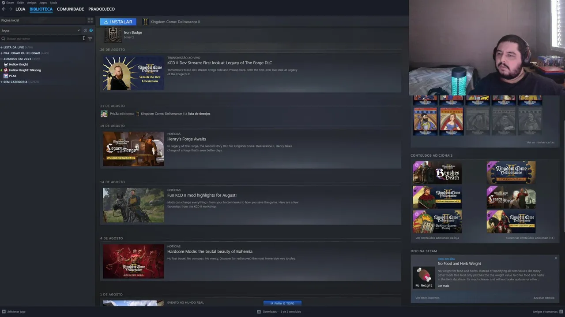Click Pric3z user avatar
565x317 pixels.
coord(104,114)
